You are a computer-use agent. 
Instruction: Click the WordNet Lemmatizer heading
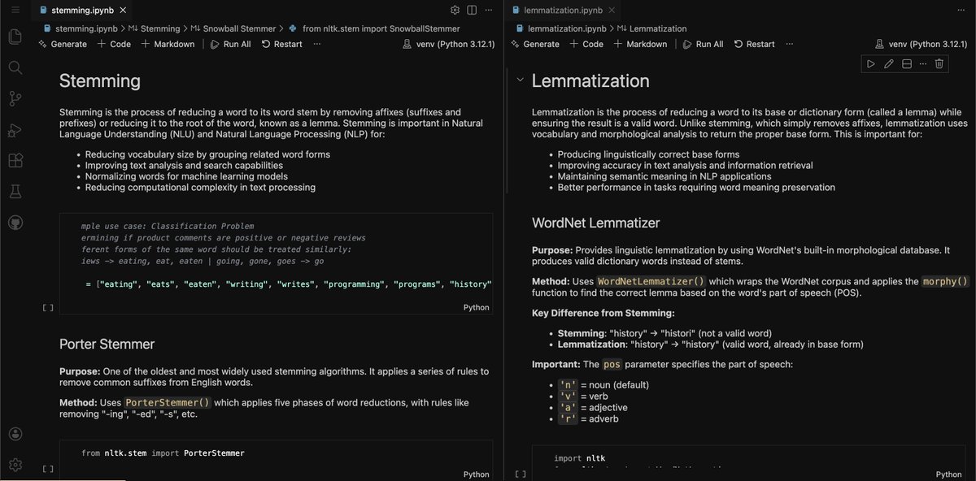tap(595, 223)
